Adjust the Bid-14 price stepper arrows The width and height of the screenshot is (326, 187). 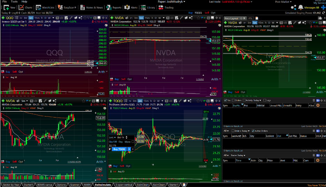coord(126,137)
